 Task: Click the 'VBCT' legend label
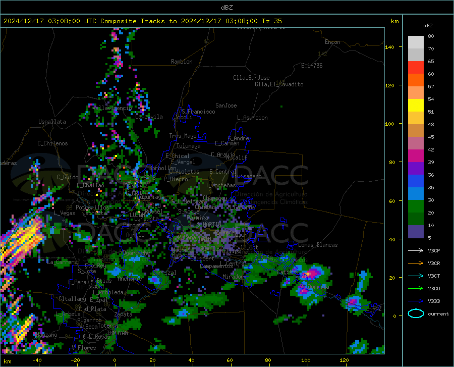pyautogui.click(x=434, y=276)
